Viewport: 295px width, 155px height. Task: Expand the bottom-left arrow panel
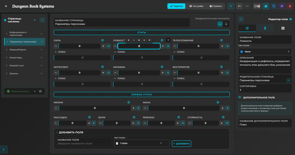coord(4,150)
